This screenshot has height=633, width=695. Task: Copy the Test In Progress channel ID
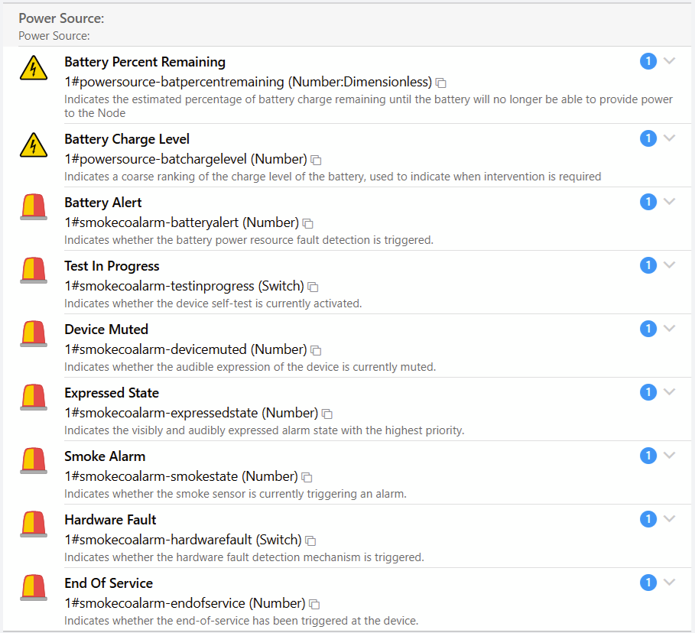313,287
